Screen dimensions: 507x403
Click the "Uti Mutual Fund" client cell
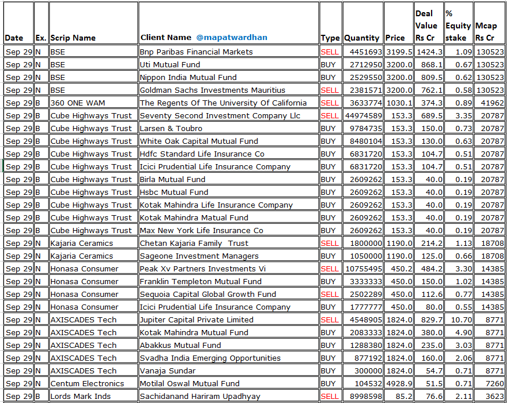pyautogui.click(x=229, y=64)
